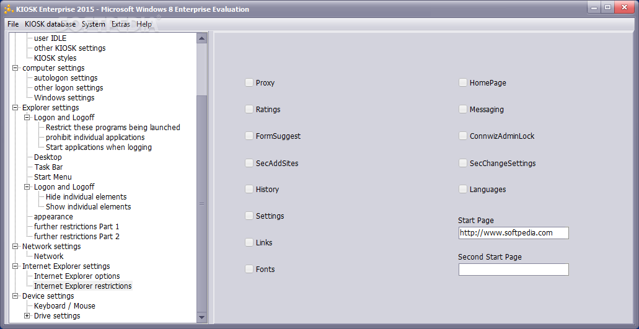Image resolution: width=639 pixels, height=329 pixels.
Task: Collapse the Device settings node
Action: (x=15, y=296)
